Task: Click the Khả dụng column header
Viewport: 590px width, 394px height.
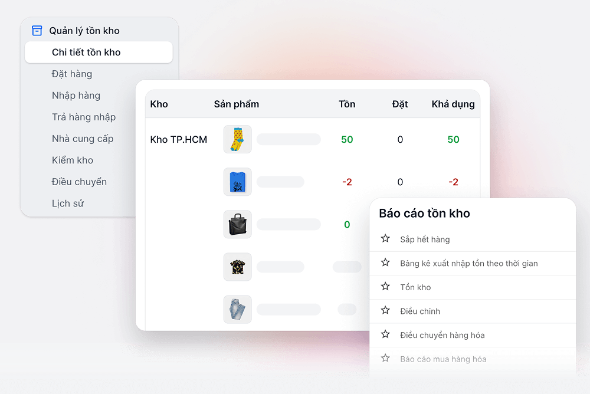Action: [453, 104]
